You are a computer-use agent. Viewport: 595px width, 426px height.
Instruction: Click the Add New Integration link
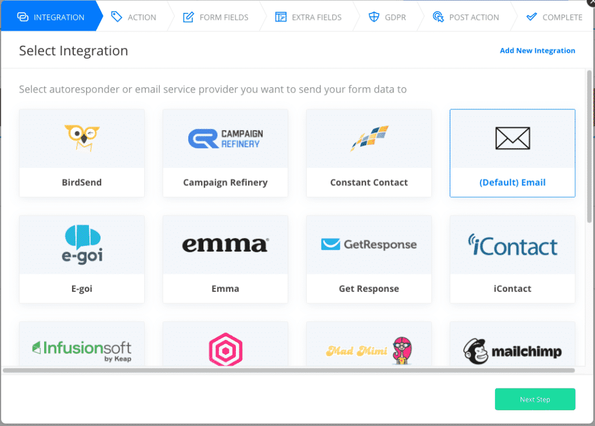pyautogui.click(x=537, y=51)
